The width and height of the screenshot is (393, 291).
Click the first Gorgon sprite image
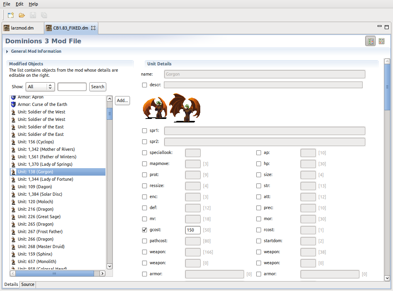pyautogui.click(x=155, y=108)
